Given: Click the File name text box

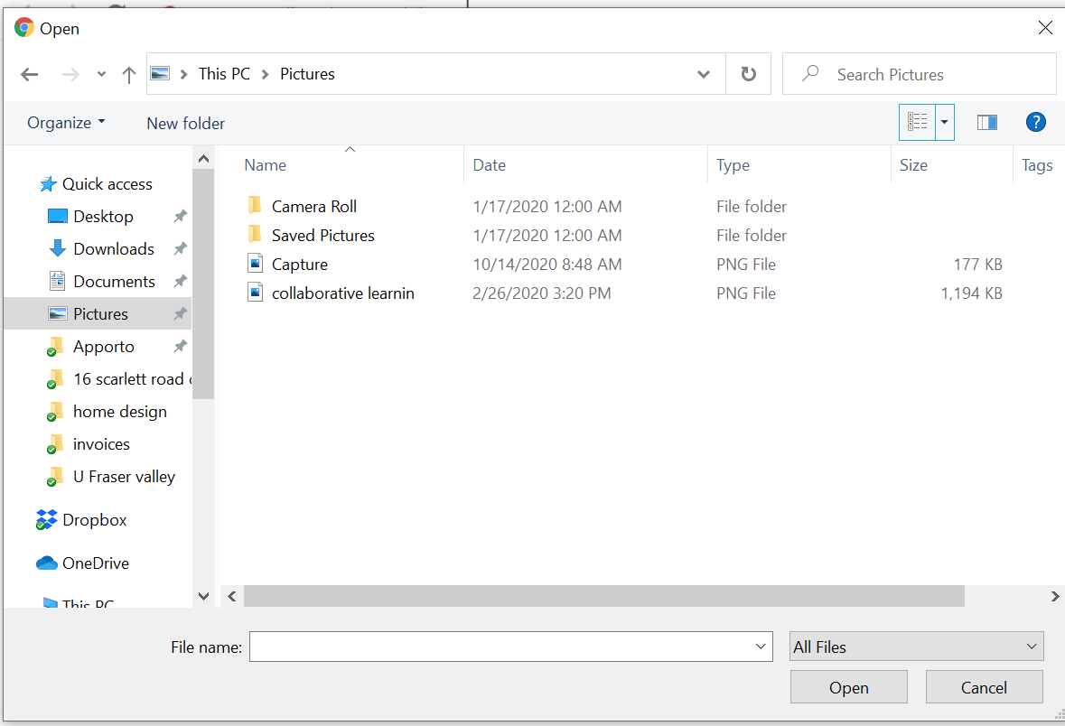Looking at the screenshot, I should [510, 647].
